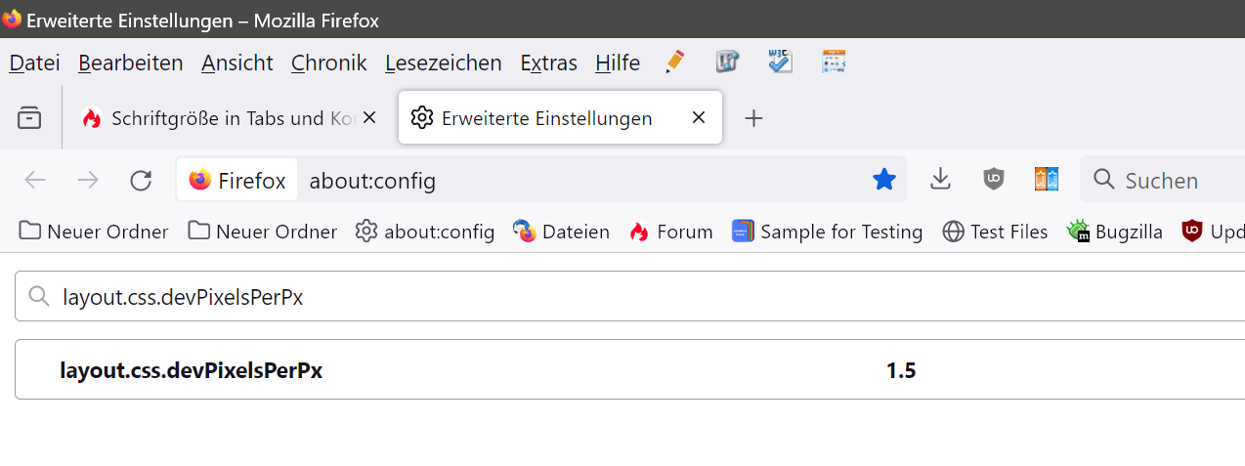Open the Lesezeichen menu

443,63
